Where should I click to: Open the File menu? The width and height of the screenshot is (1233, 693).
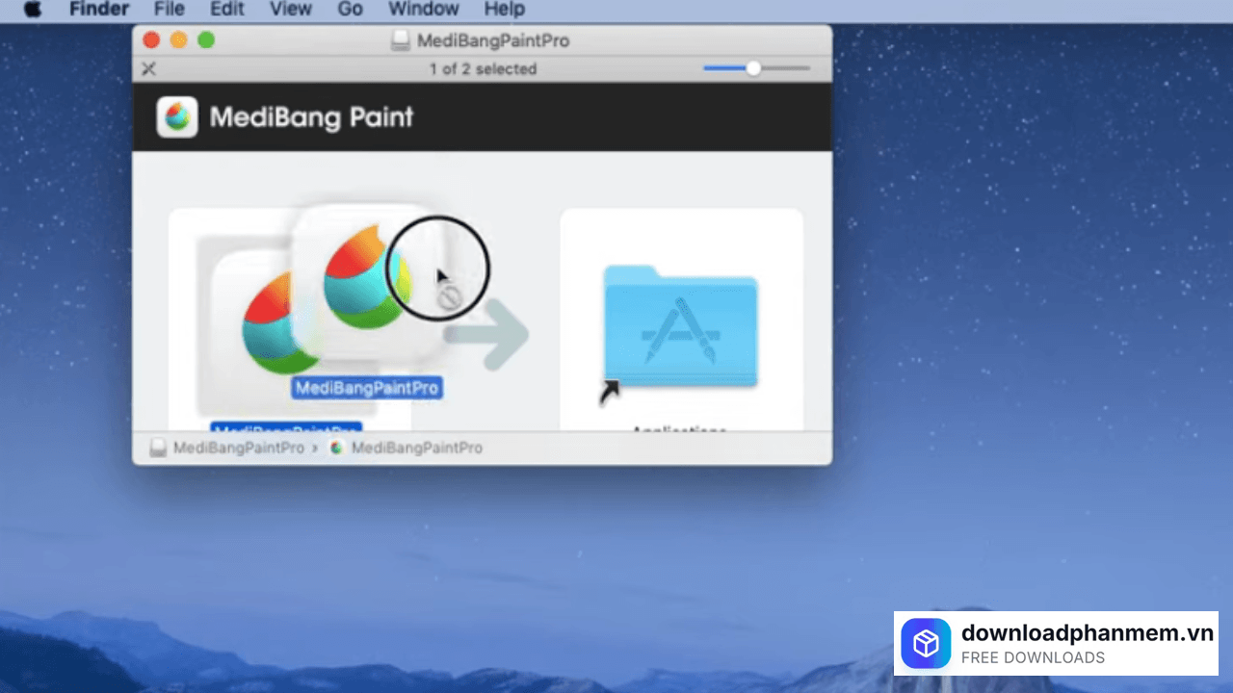click(170, 10)
